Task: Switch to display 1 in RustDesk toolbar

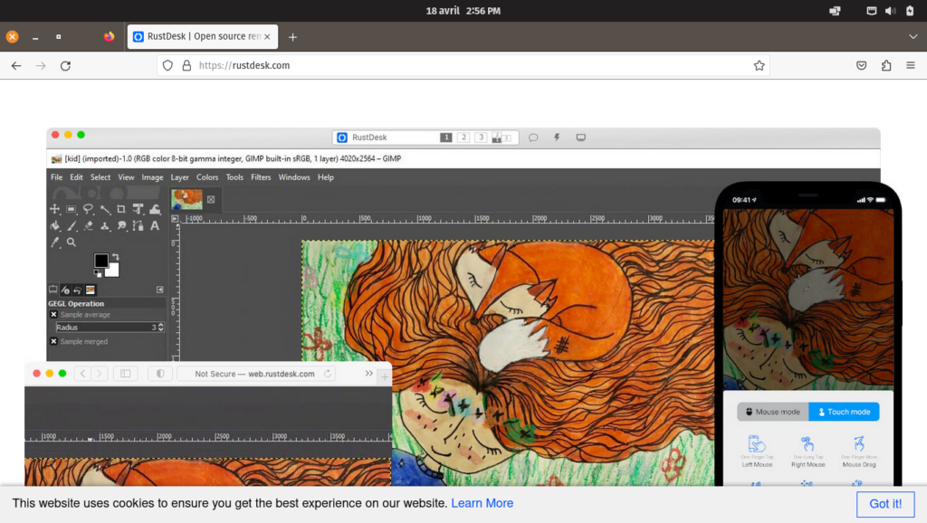Action: point(445,138)
